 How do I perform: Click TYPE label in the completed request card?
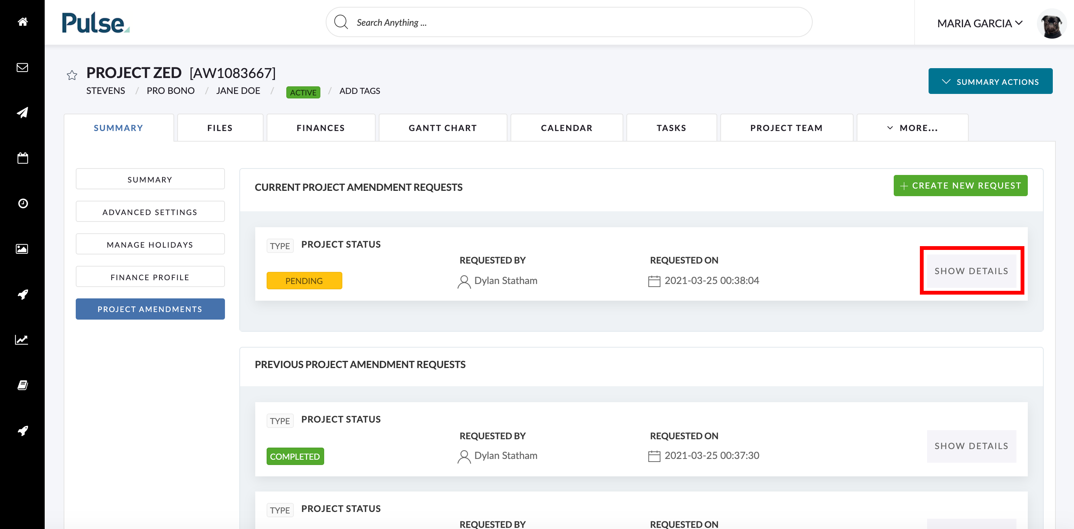pos(280,421)
